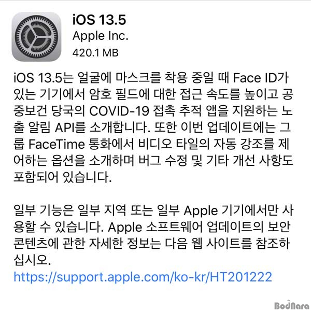Tap the 420.1 MB file size label
This screenshot has width=311, height=311.
pyautogui.click(x=95, y=53)
